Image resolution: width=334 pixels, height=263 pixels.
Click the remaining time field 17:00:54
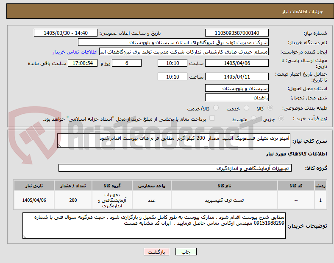(83, 63)
